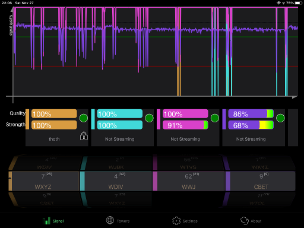Image resolution: width=304 pixels, height=228 pixels.
Task: Pick dimmed WNXYZ channel in purple picker
Action: pyautogui.click(x=259, y=163)
